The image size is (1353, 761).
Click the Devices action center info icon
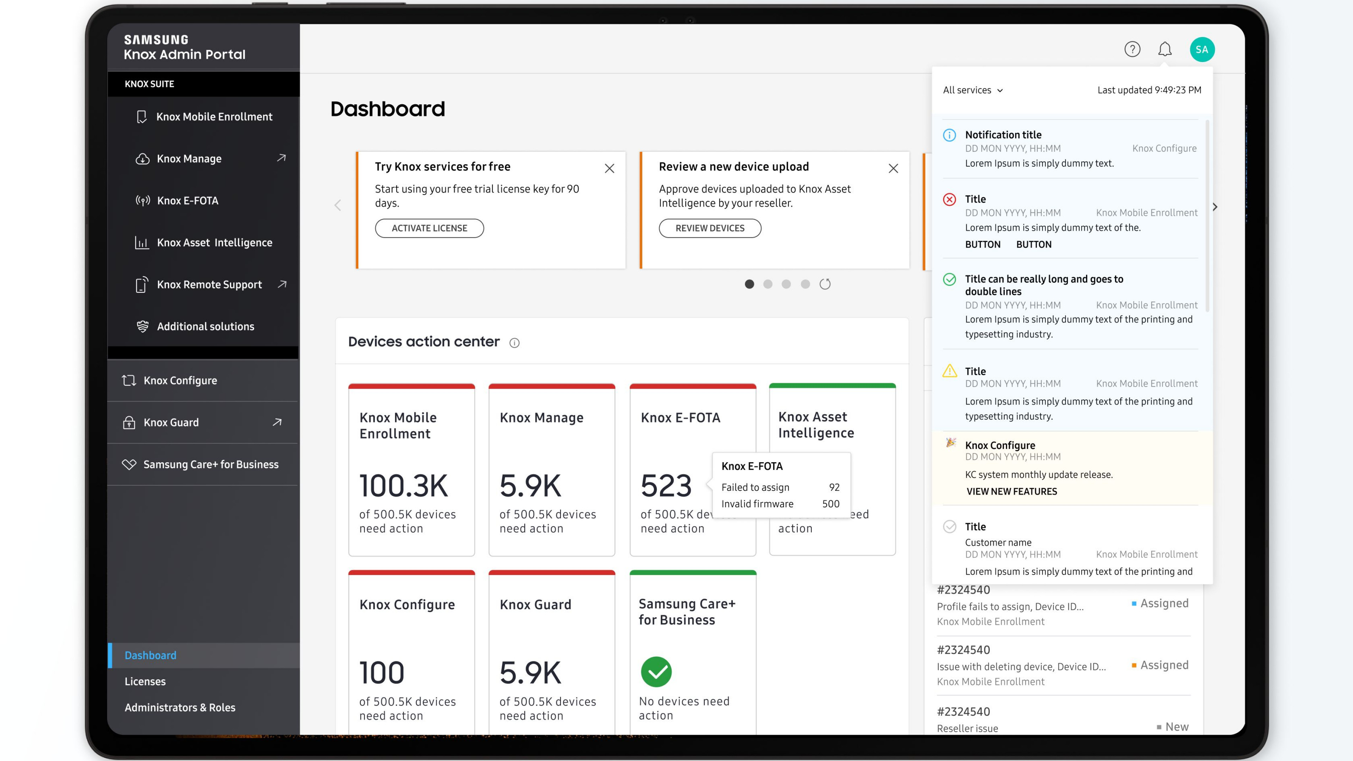pos(515,342)
